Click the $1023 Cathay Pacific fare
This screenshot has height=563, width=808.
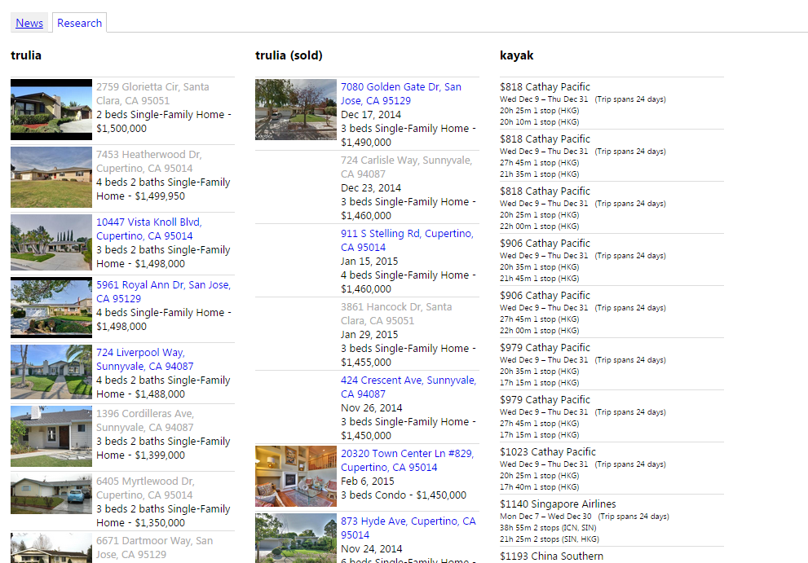pyautogui.click(x=548, y=451)
